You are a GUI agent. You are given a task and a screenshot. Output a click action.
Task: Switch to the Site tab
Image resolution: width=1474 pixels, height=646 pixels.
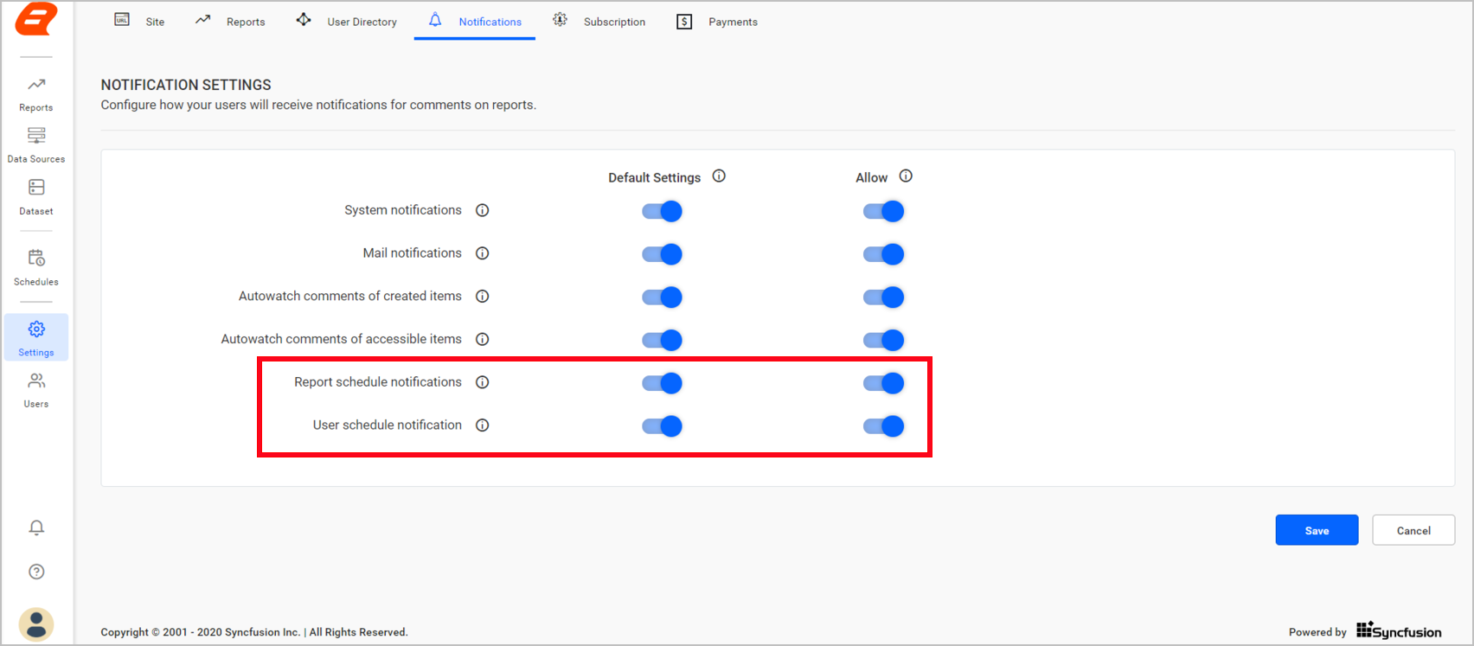[139, 21]
